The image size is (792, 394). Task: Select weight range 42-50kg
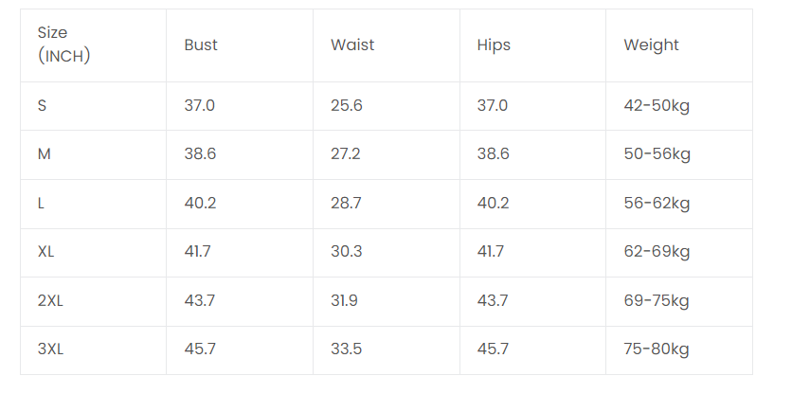657,105
